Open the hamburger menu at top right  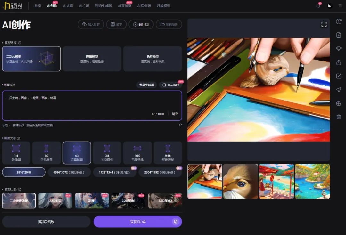340,6
